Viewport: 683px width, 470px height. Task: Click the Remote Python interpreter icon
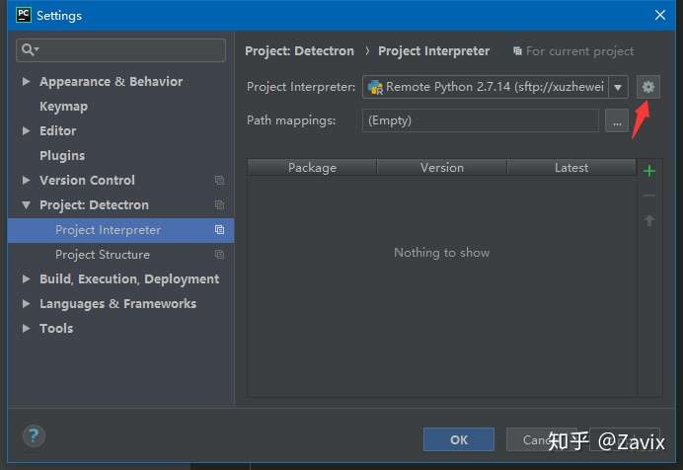pos(375,87)
